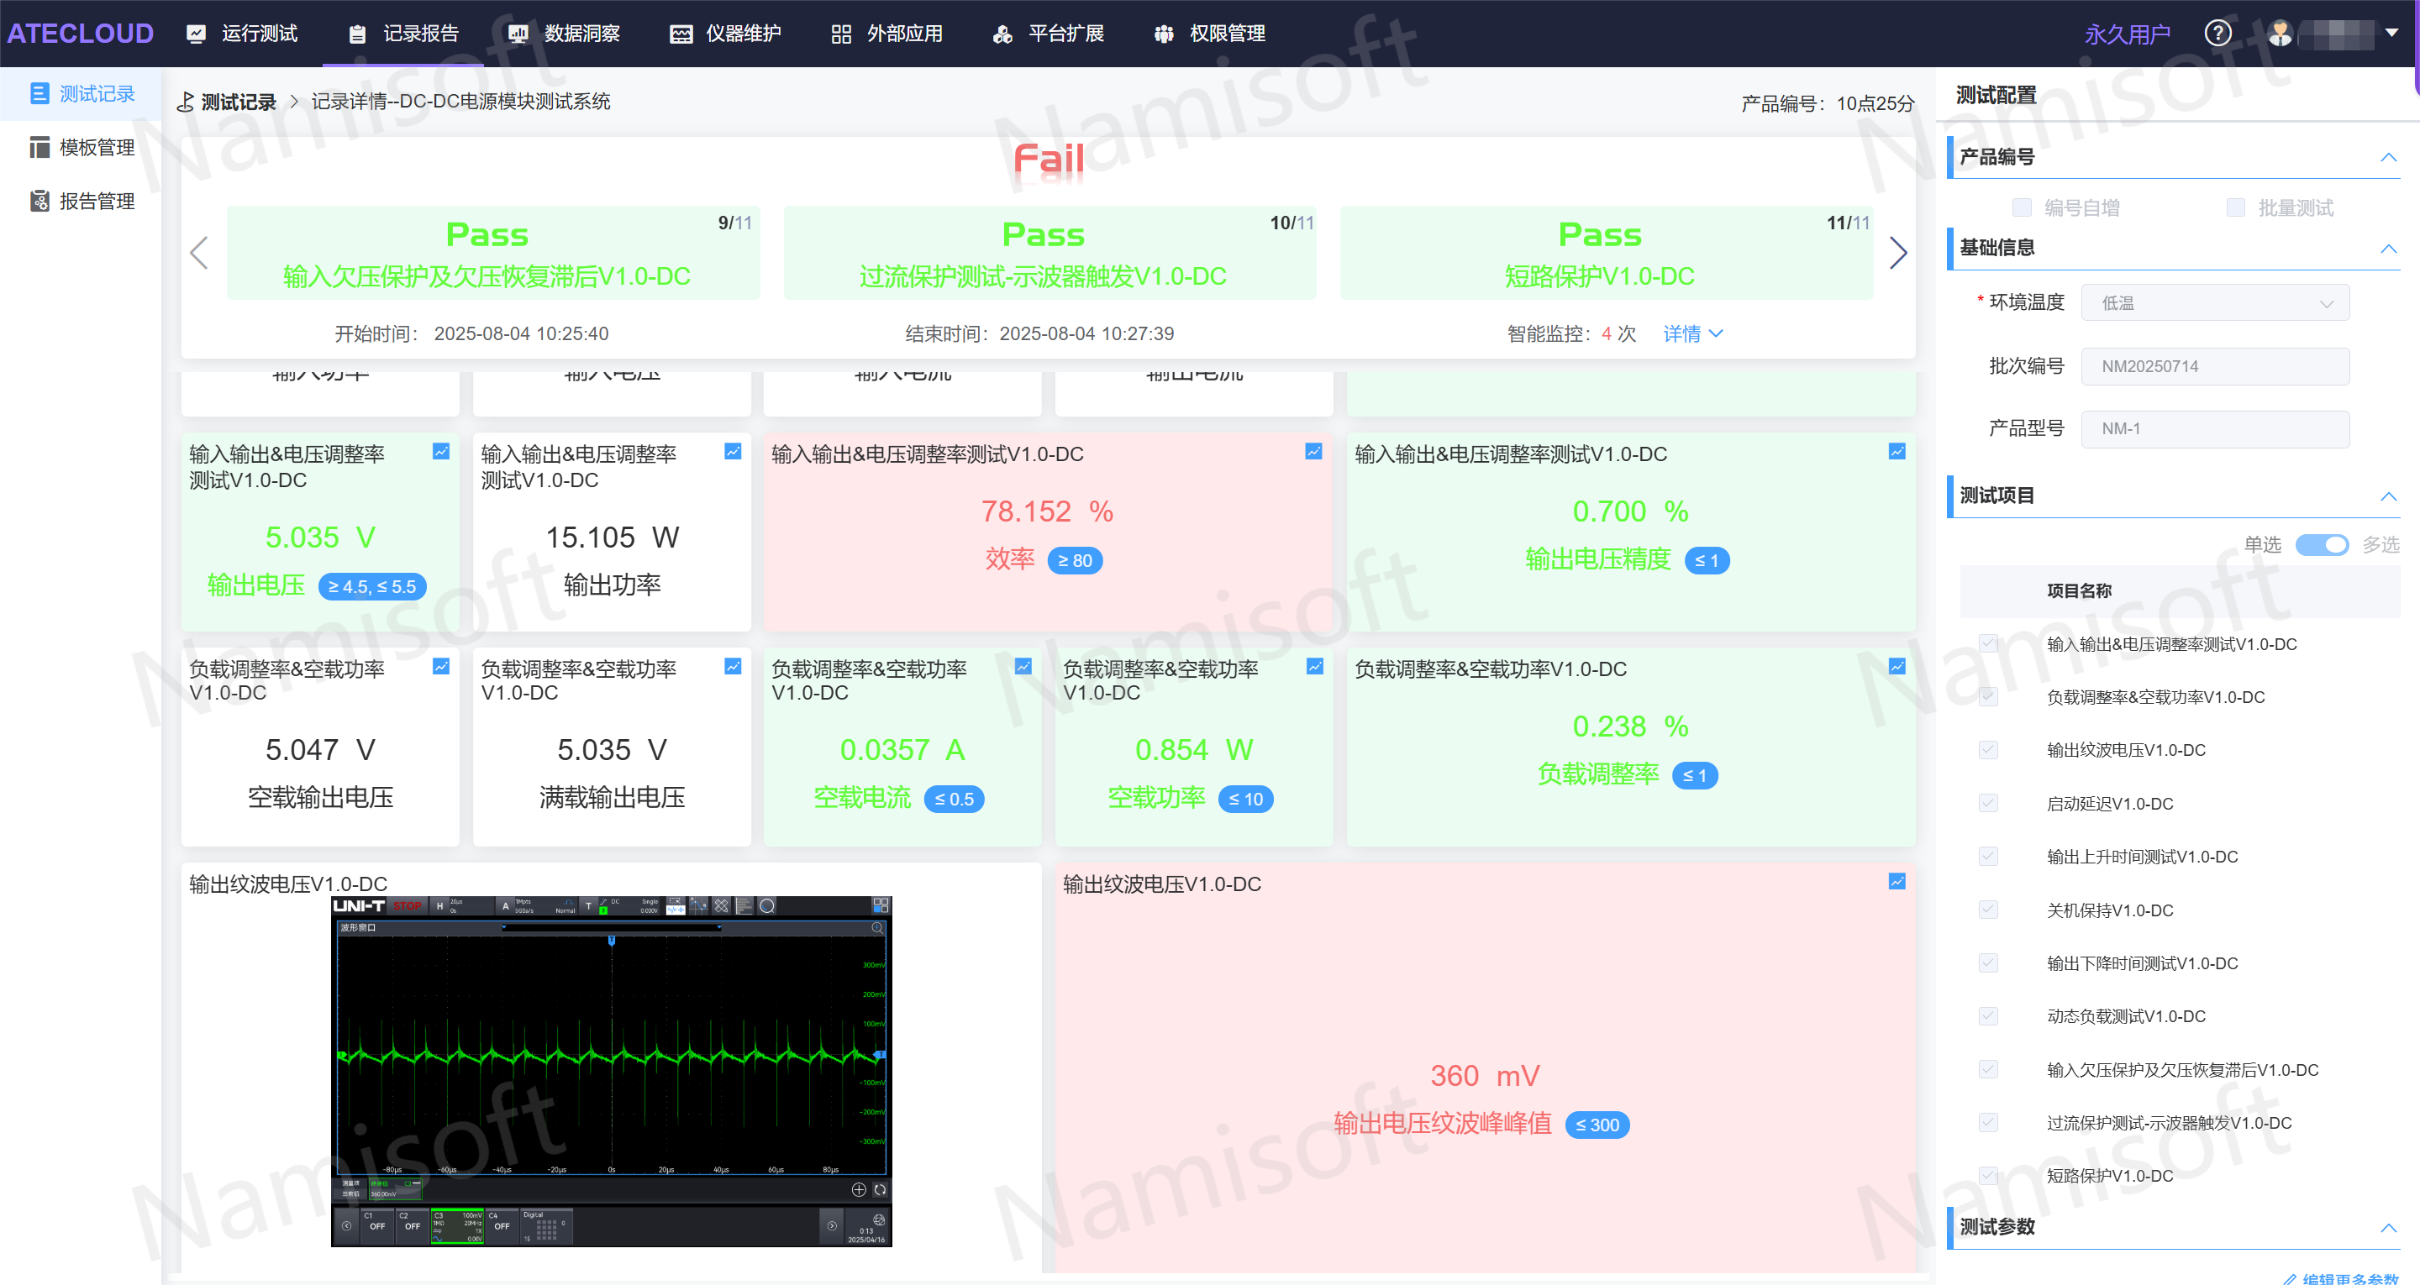
Task: Open the 环境温度 dropdown
Action: click(2215, 302)
